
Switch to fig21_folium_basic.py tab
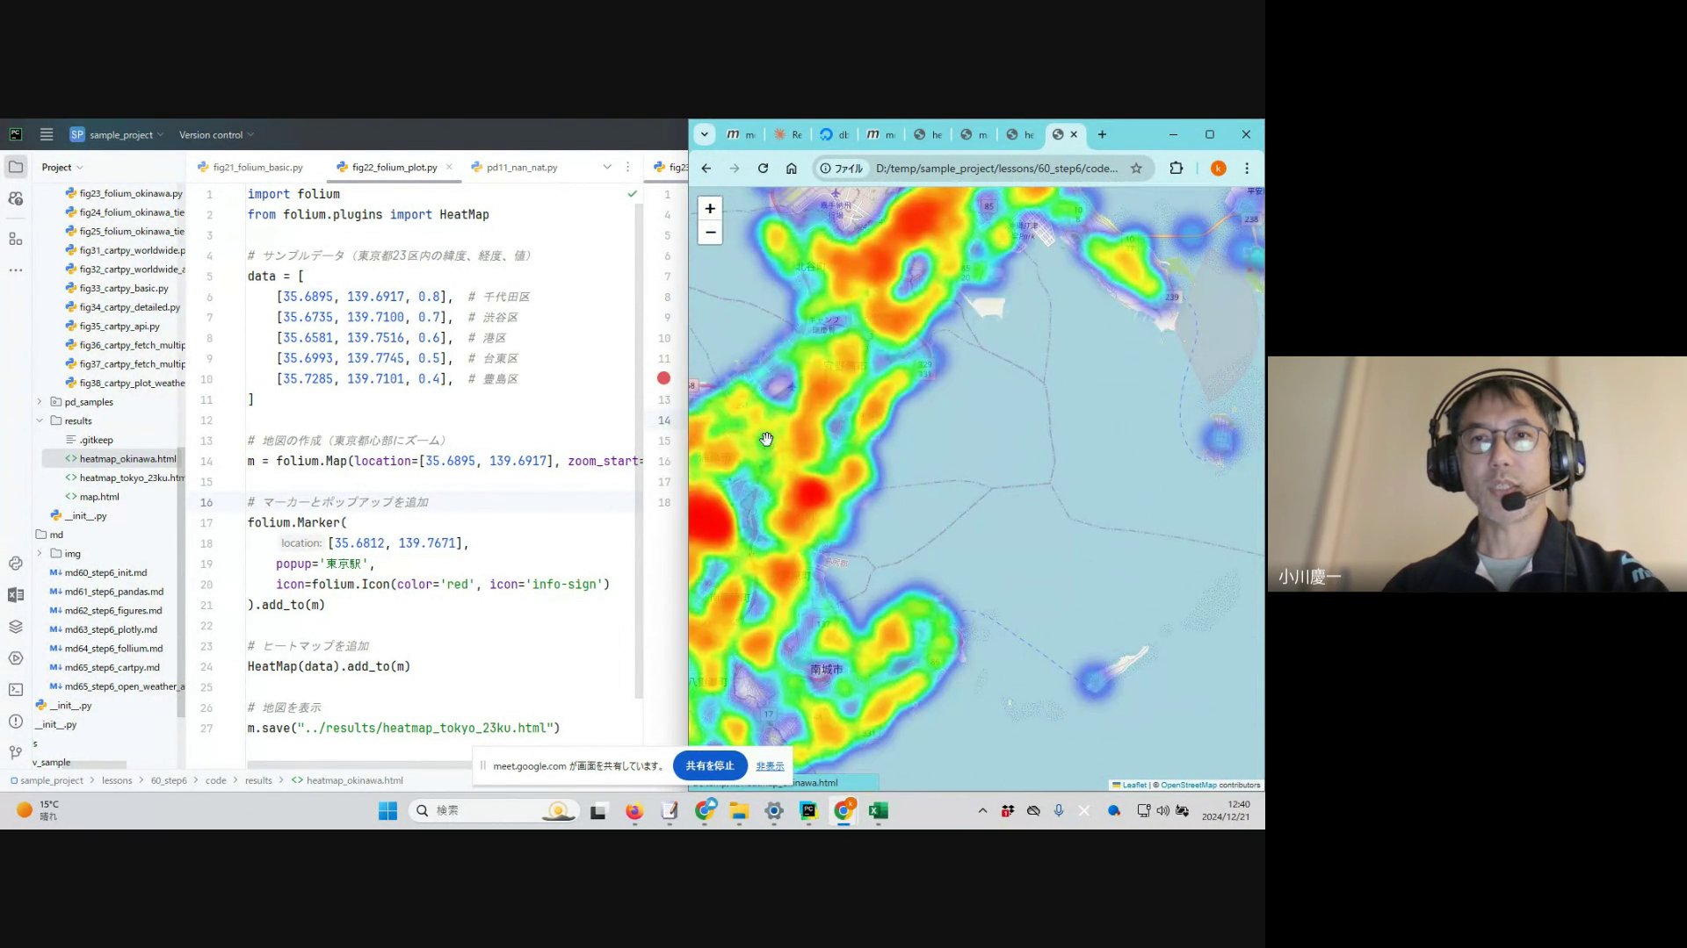[257, 167]
